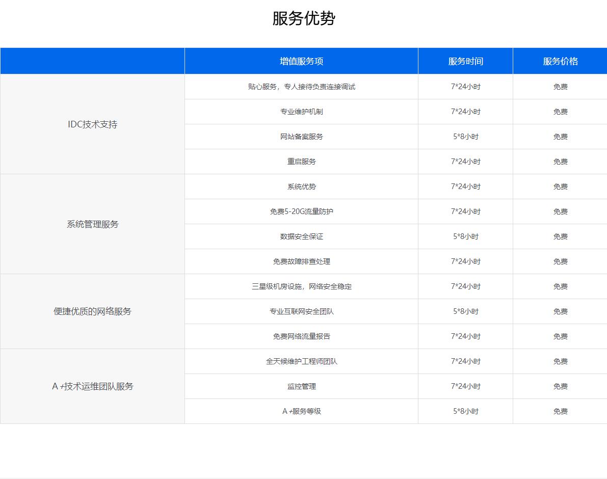Select the 专业互联网安全团队 cell
The width and height of the screenshot is (607, 479).
[301, 311]
